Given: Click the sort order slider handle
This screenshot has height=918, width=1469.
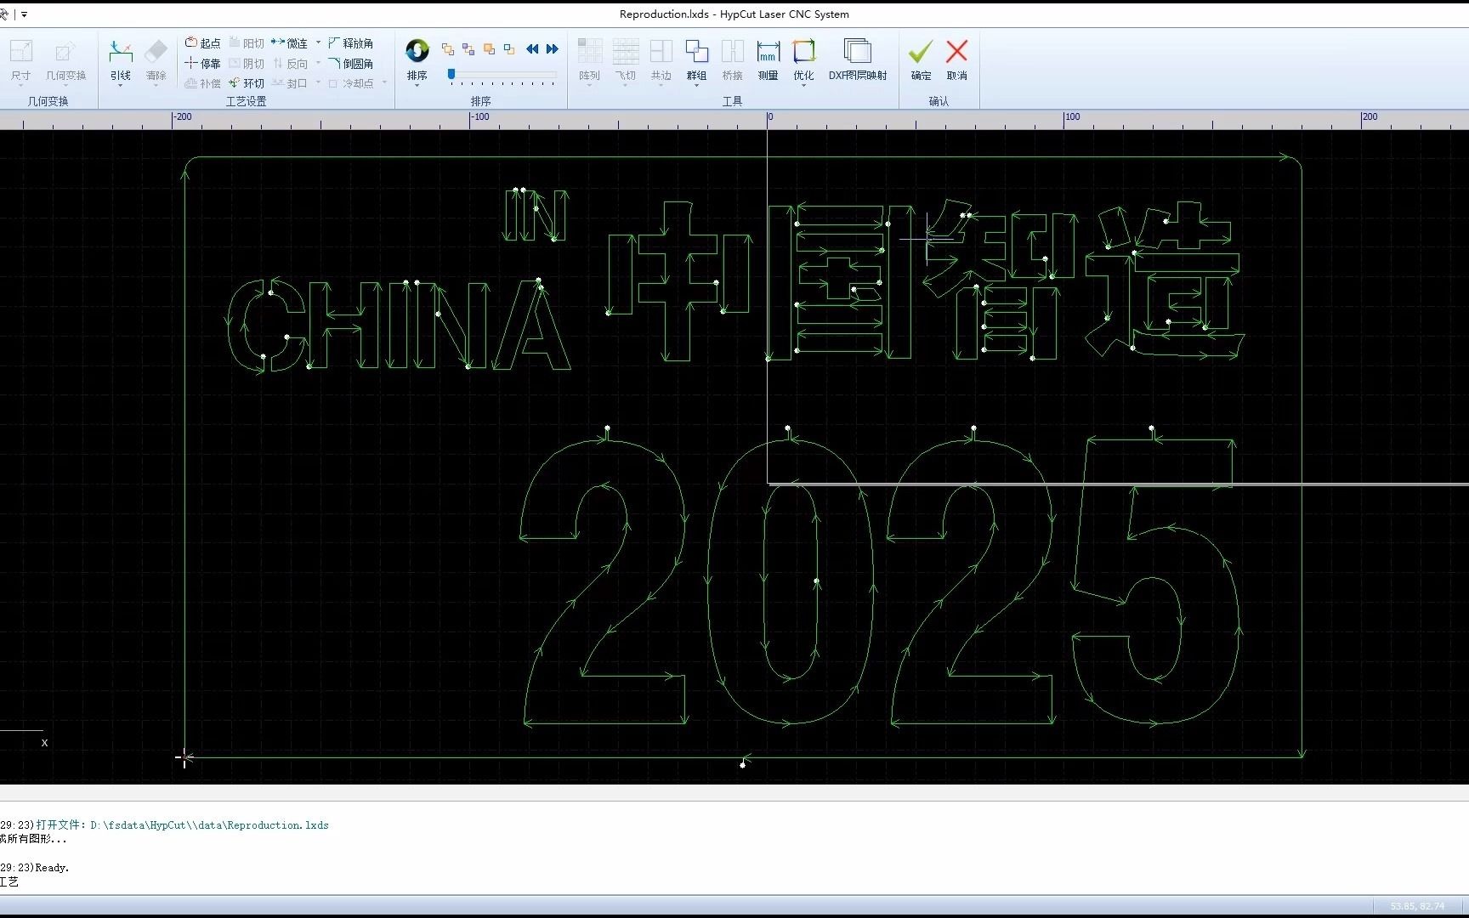Looking at the screenshot, I should pos(451,74).
